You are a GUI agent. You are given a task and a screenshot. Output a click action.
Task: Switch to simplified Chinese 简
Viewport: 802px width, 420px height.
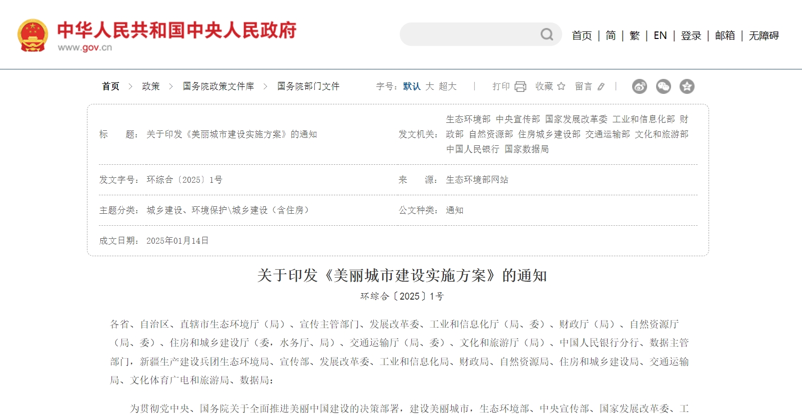(x=611, y=35)
